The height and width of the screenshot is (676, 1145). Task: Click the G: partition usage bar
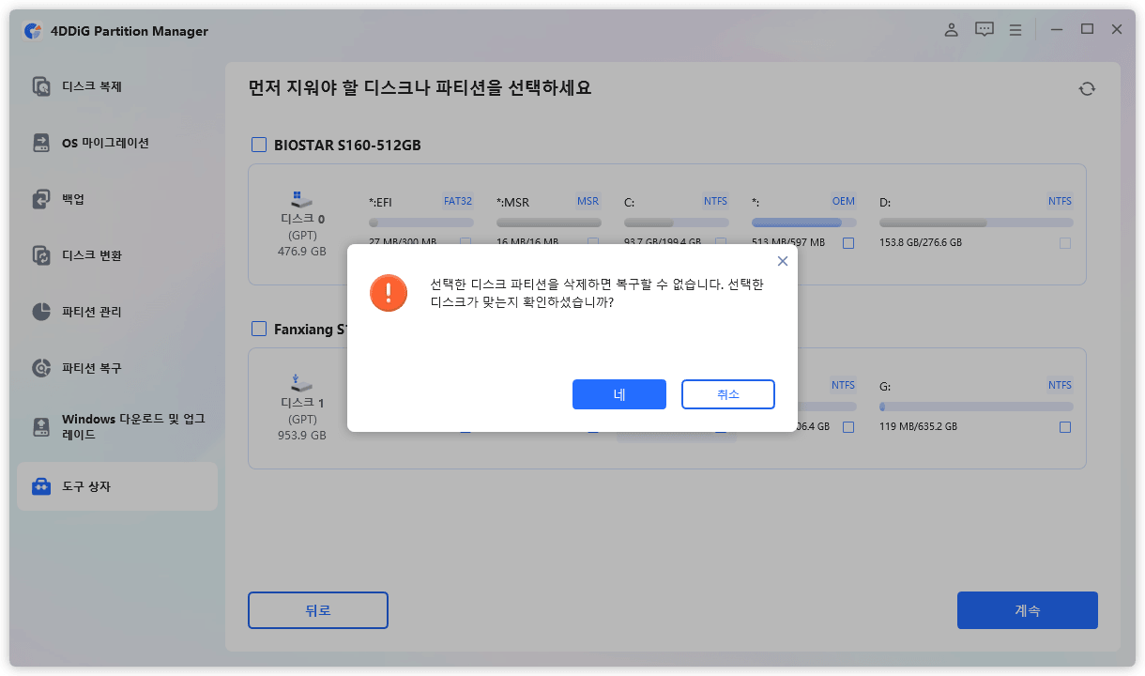pyautogui.click(x=976, y=407)
